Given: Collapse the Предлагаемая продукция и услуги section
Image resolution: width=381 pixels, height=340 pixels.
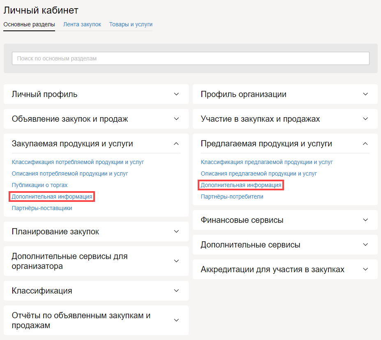Looking at the screenshot, I should coord(365,143).
